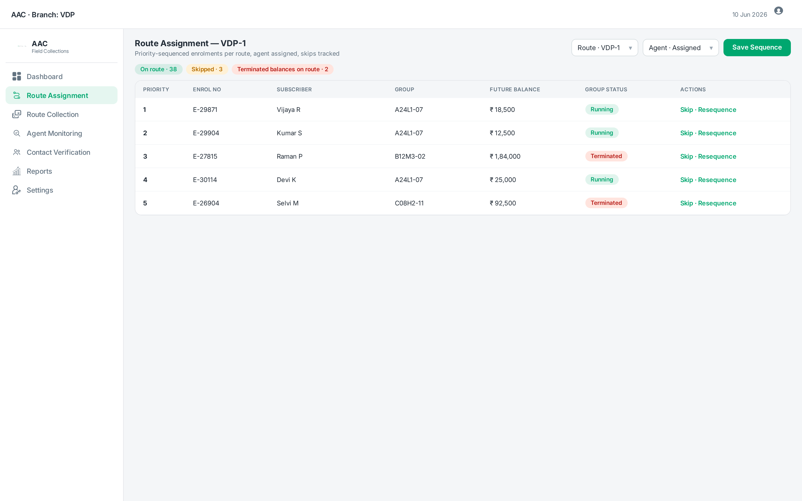802x501 pixels.
Task: Click the AAC Field Collections logo text
Action: (x=50, y=47)
